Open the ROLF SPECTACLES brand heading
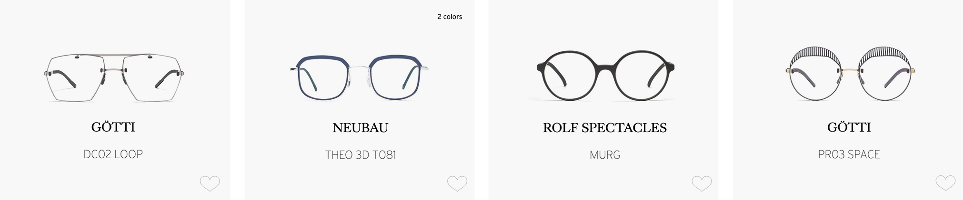The height and width of the screenshot is (200, 963). [x=605, y=128]
